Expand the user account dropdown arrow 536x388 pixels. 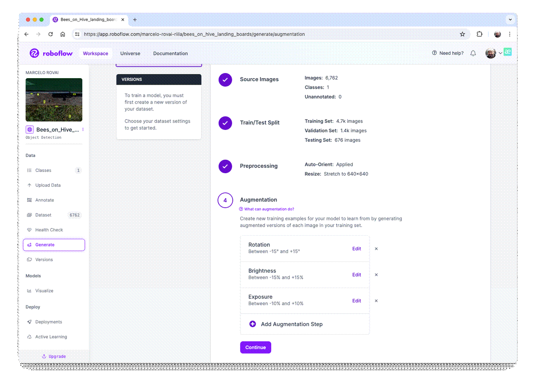pyautogui.click(x=500, y=53)
